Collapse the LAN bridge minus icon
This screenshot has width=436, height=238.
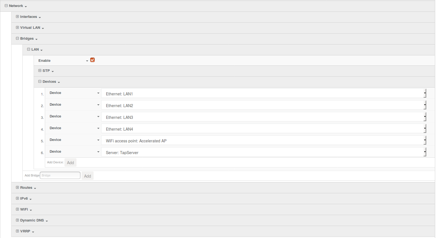tap(29, 49)
